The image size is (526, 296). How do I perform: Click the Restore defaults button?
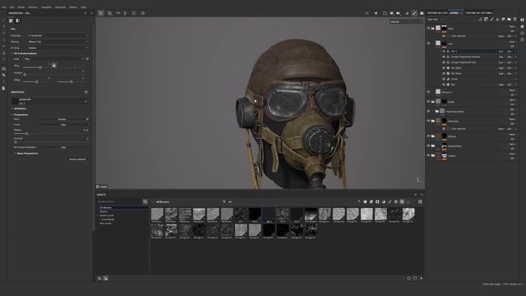pos(77,160)
